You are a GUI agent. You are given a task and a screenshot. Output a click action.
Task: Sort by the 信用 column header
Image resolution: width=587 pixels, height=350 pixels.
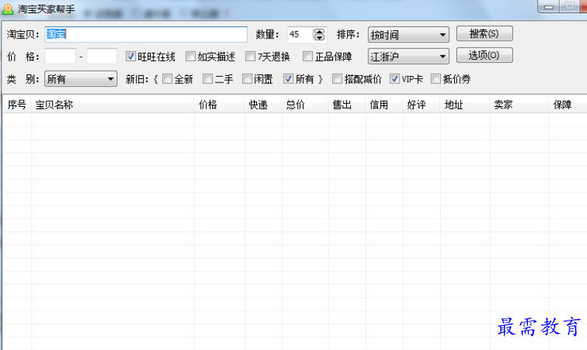click(385, 105)
